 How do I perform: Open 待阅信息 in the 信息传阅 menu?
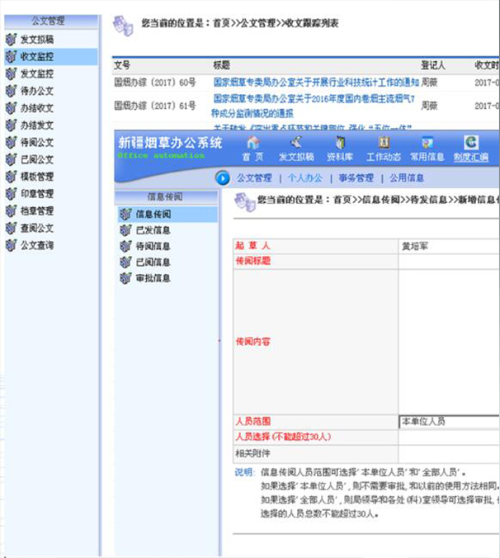(153, 246)
